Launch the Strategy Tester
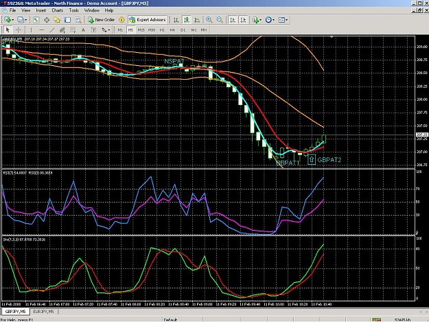 pyautogui.click(x=78, y=20)
